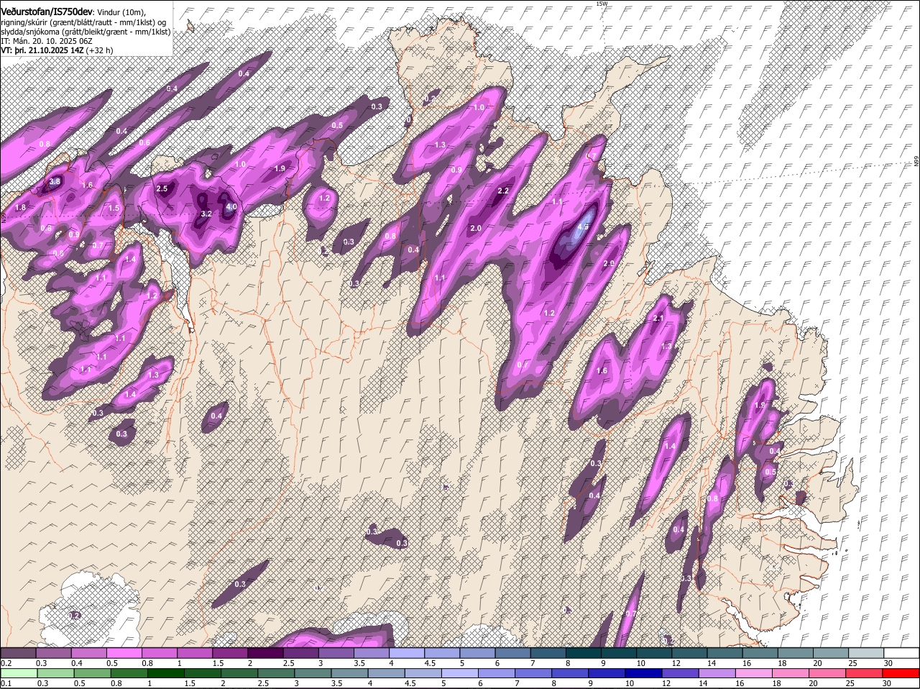Click the "2.1" precipitation value on the map

pos(657,319)
